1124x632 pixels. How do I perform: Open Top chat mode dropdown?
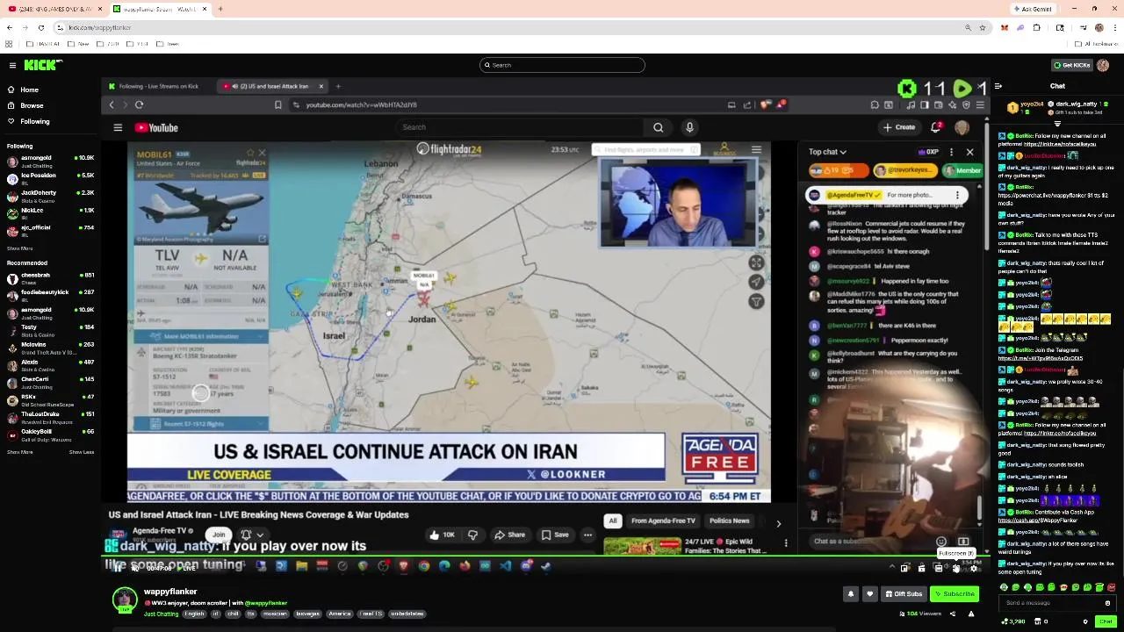click(x=827, y=152)
